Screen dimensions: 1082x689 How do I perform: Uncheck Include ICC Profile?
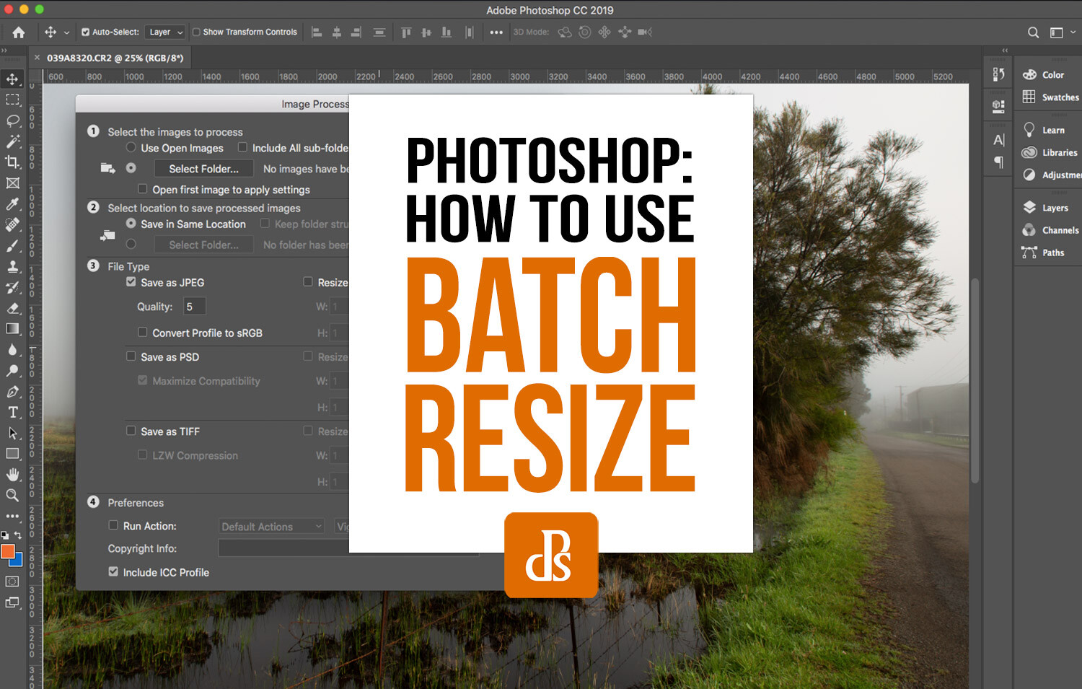pos(113,571)
